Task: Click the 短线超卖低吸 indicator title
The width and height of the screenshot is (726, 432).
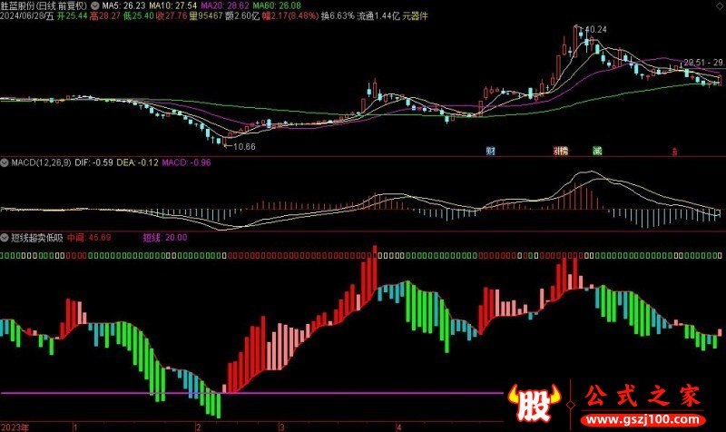Action: click(37, 238)
